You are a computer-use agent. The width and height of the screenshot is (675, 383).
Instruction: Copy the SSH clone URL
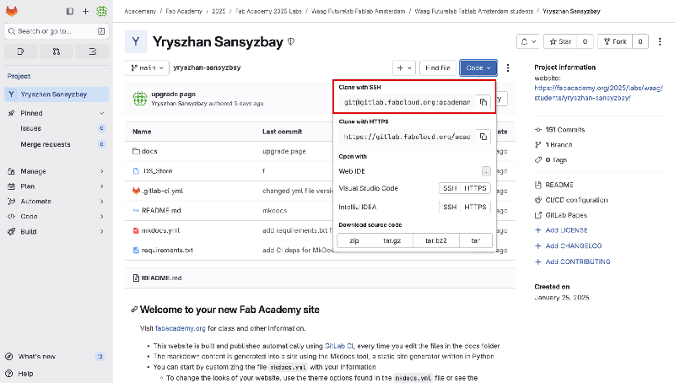click(483, 101)
